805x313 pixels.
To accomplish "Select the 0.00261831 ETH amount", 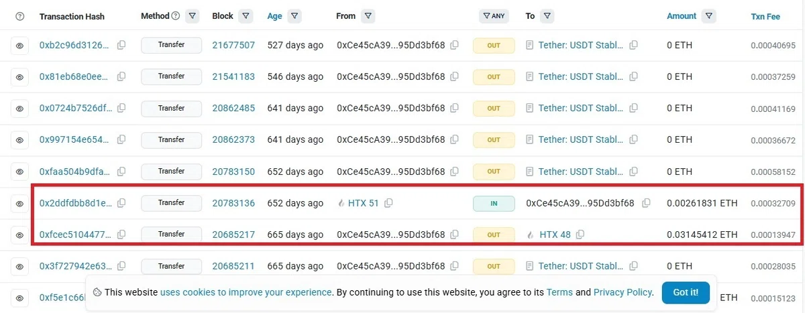I will tap(702, 202).
